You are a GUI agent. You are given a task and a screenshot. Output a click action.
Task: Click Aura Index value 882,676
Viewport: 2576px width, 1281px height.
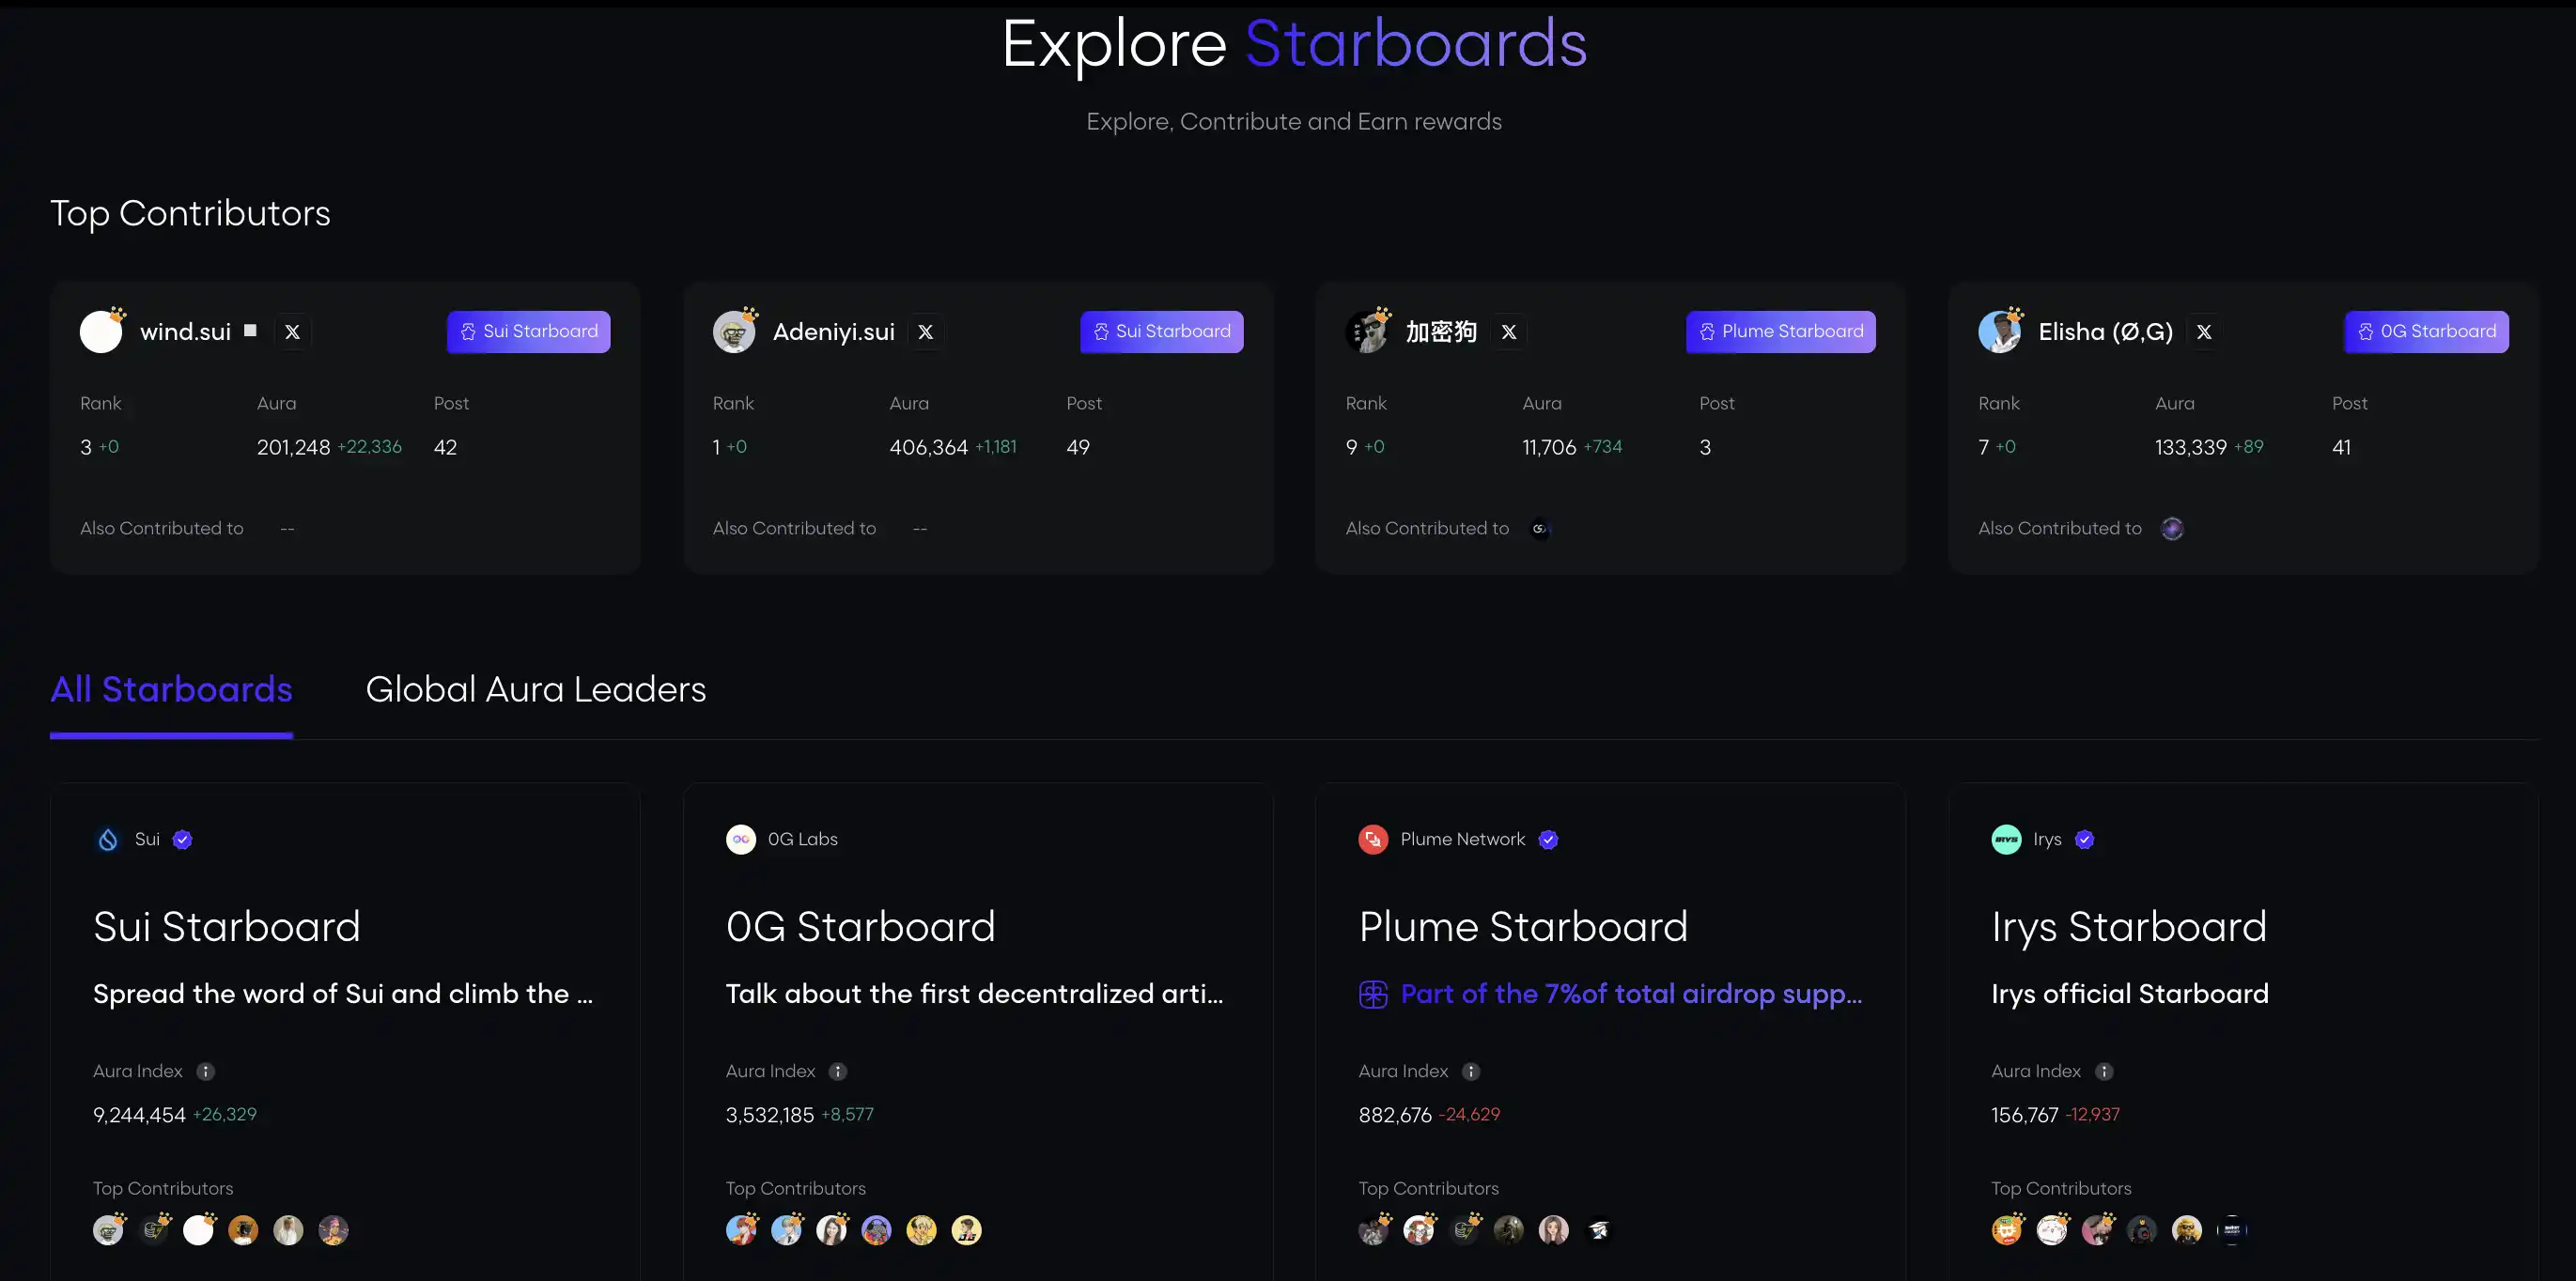1394,1115
